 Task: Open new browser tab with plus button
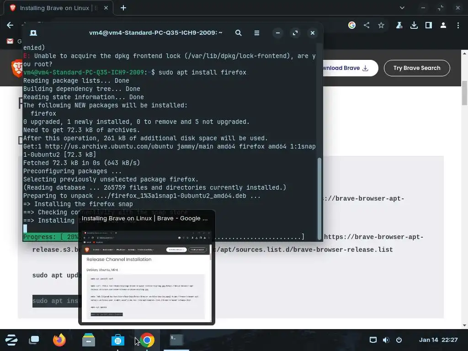point(123,8)
